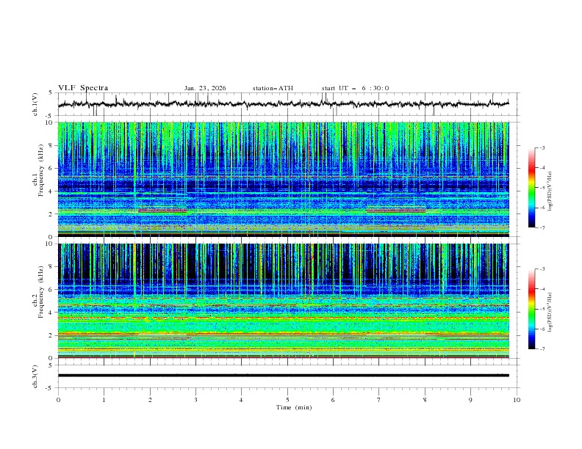This screenshot has width=582, height=449.
Task: Click the "VLF Spectra" plot title
Action: (83, 88)
